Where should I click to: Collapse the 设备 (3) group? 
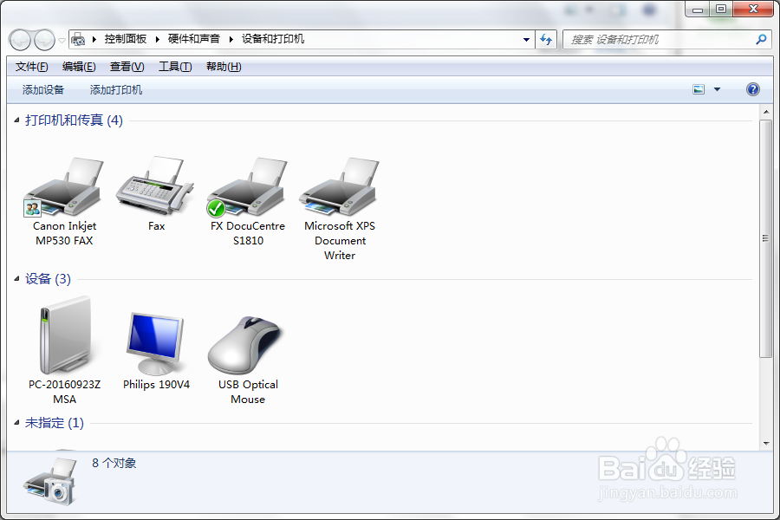[x=16, y=279]
